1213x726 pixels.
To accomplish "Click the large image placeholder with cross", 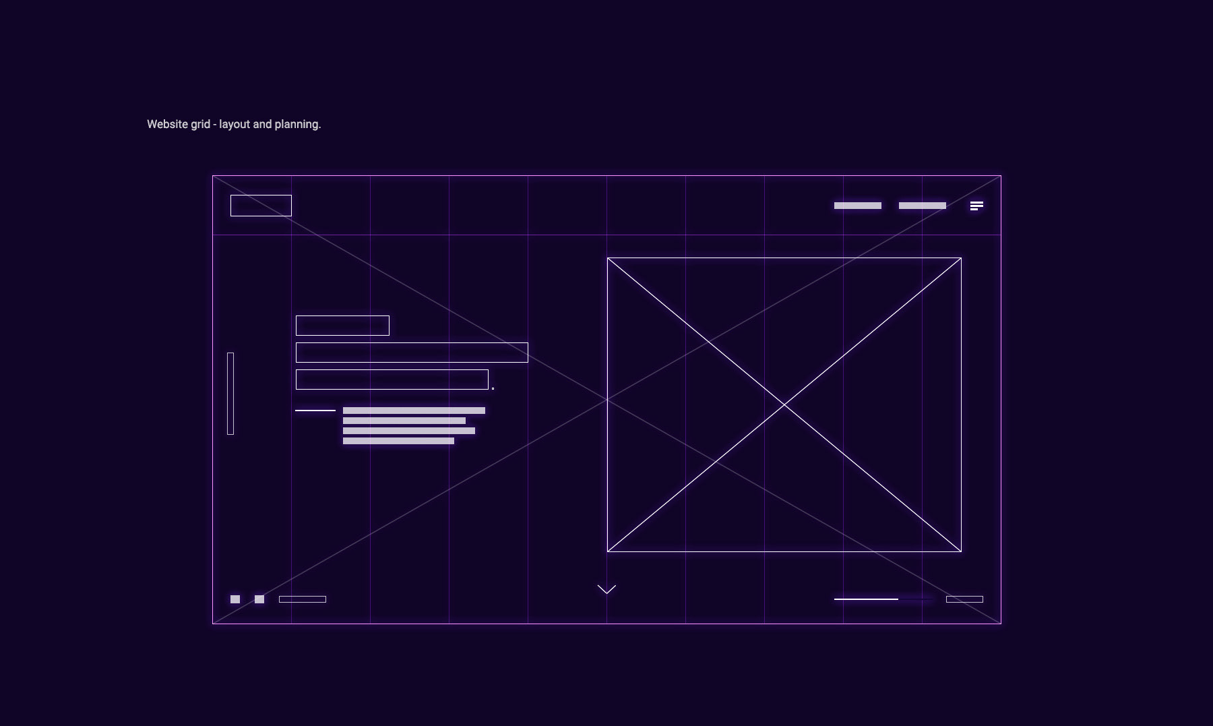I will (x=784, y=404).
